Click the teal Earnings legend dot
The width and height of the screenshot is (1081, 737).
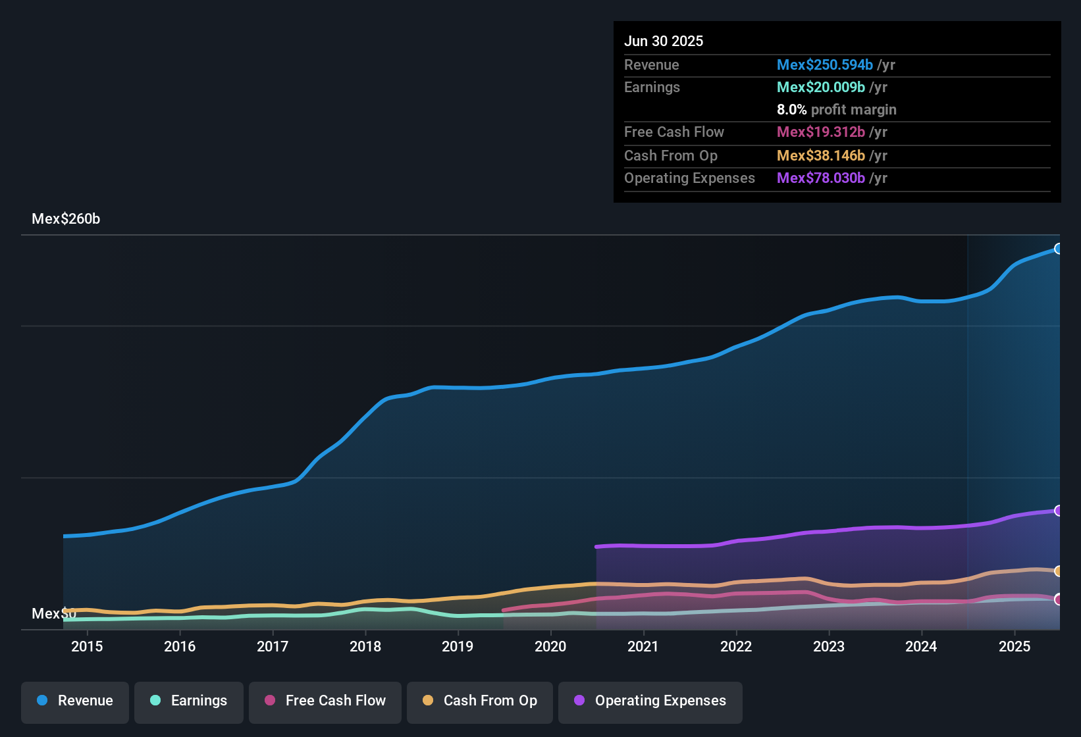155,701
